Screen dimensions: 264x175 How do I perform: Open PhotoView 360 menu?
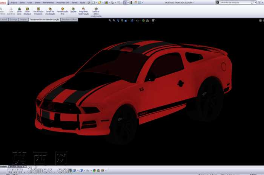coord(63,3)
